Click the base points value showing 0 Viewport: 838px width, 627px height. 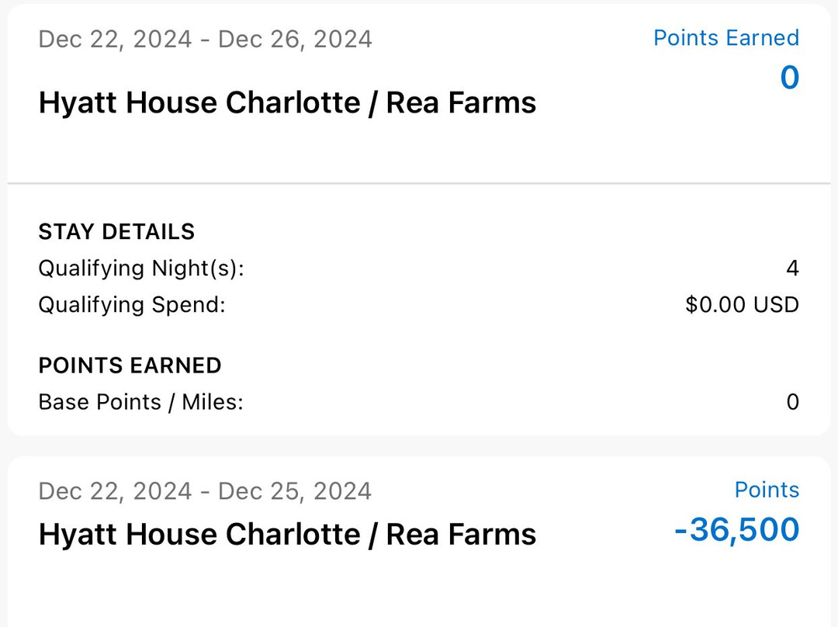793,402
